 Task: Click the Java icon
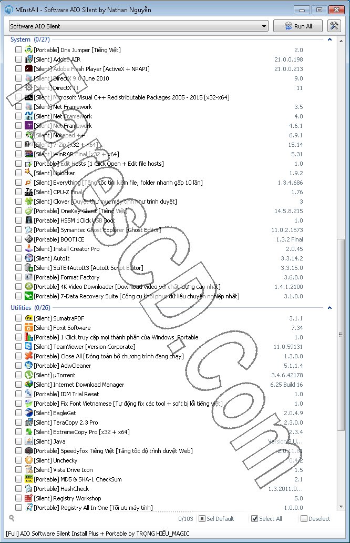coord(29,441)
